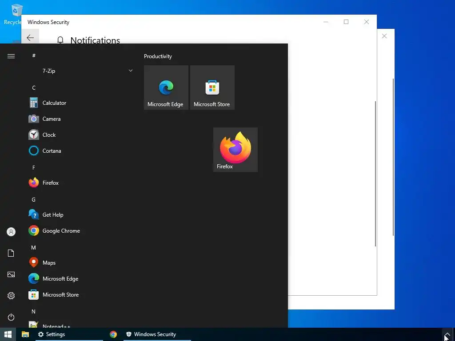Switch to Settings taskbar button

69,334
